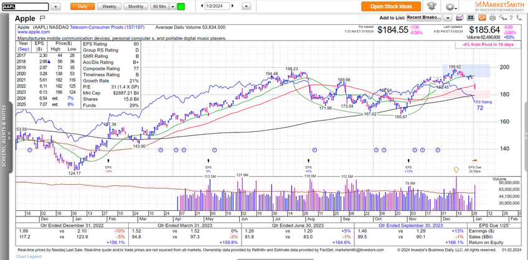Click the line chart view icon
Screen dimensions: 528x260
point(460,17)
